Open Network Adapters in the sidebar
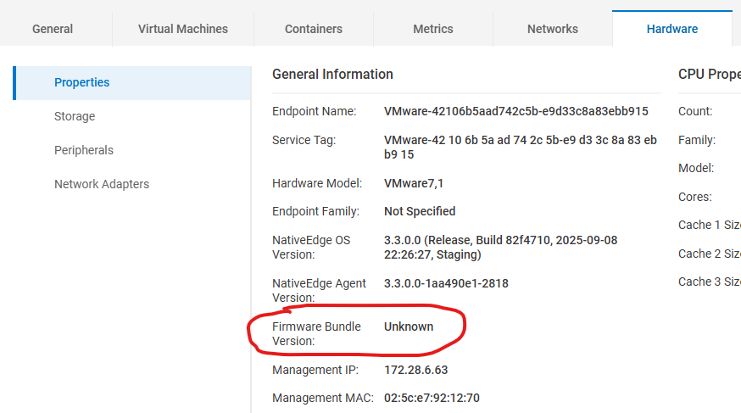Viewport: 741px width, 413px height. click(x=102, y=184)
